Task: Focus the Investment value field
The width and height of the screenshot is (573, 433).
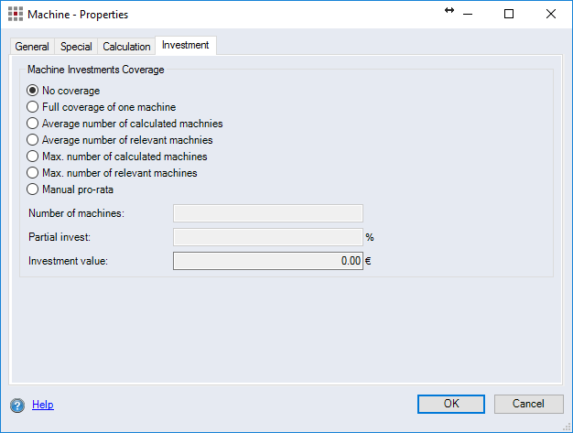Action: 268,261
